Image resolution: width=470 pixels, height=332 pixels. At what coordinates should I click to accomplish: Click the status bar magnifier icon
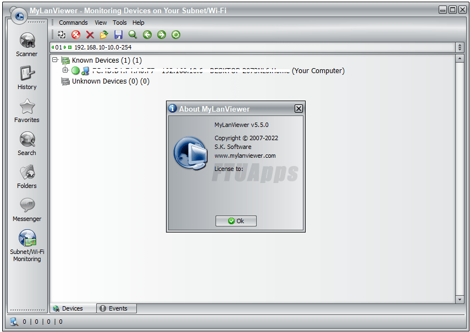14,322
